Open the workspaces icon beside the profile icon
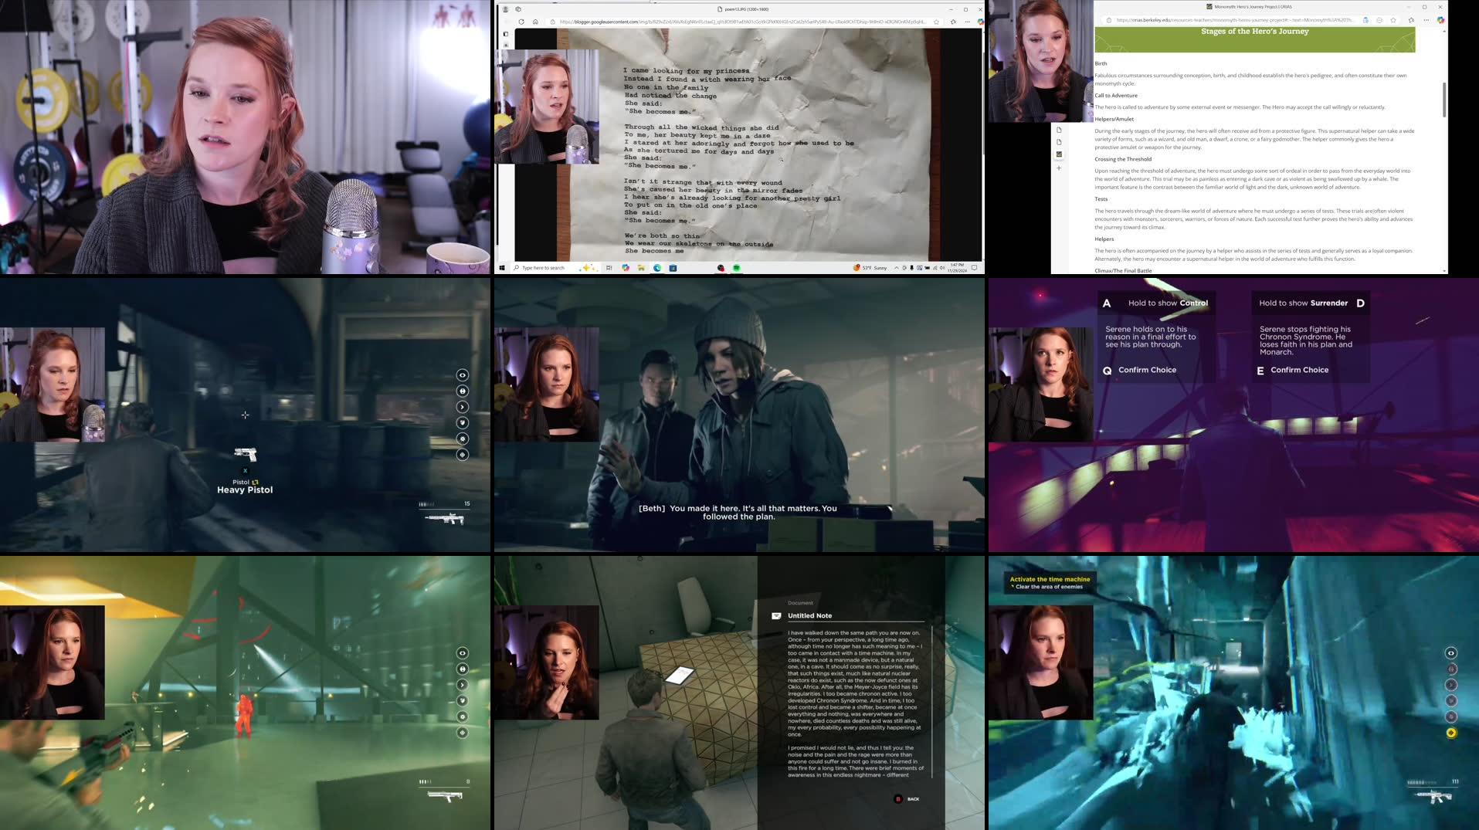Screen dimensions: 1479x830 [x=518, y=9]
